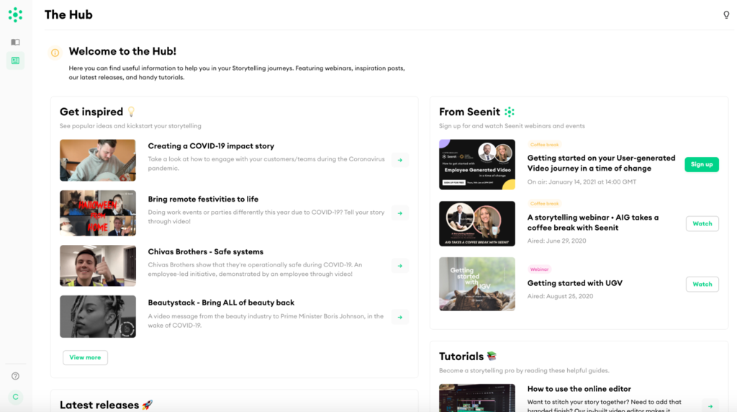Click the lightbulb icon at top right
Viewport: 737px width, 412px height.
(x=726, y=15)
